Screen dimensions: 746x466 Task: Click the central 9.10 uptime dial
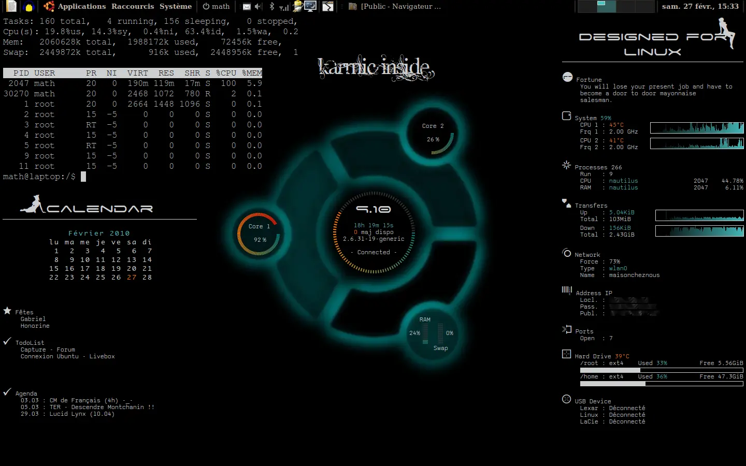coord(374,232)
